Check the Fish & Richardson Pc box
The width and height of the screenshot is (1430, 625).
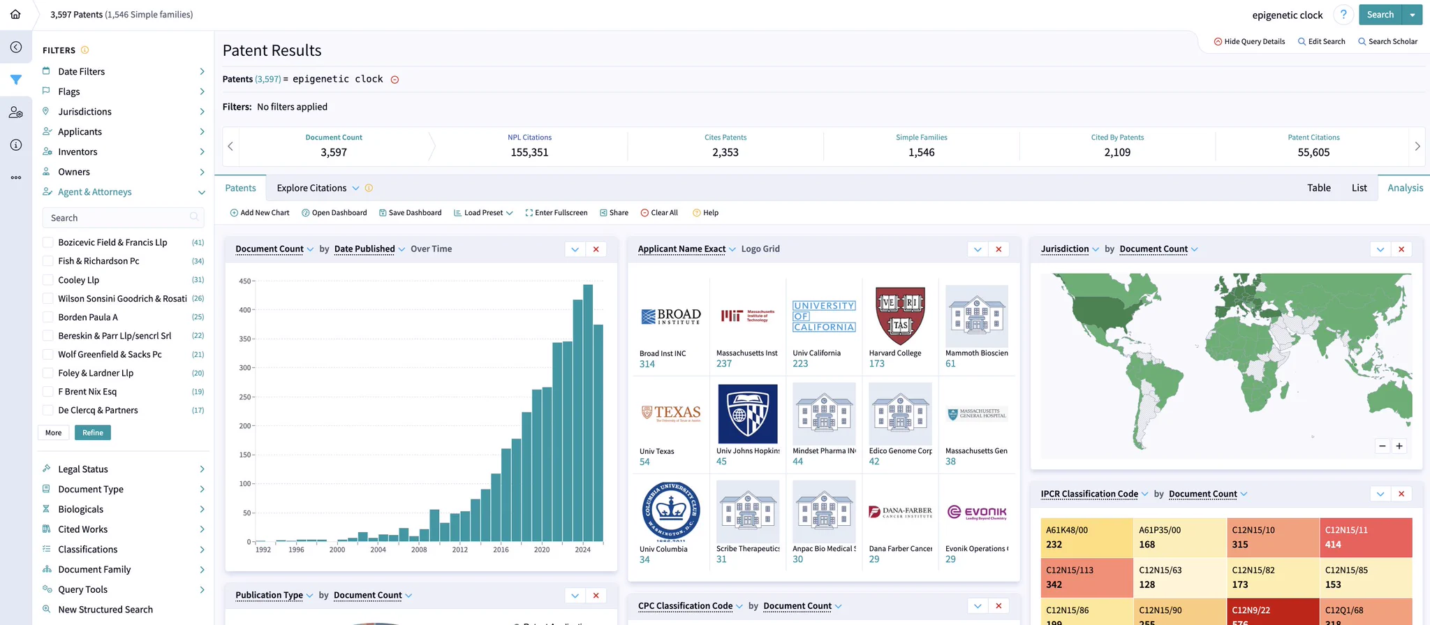[48, 261]
